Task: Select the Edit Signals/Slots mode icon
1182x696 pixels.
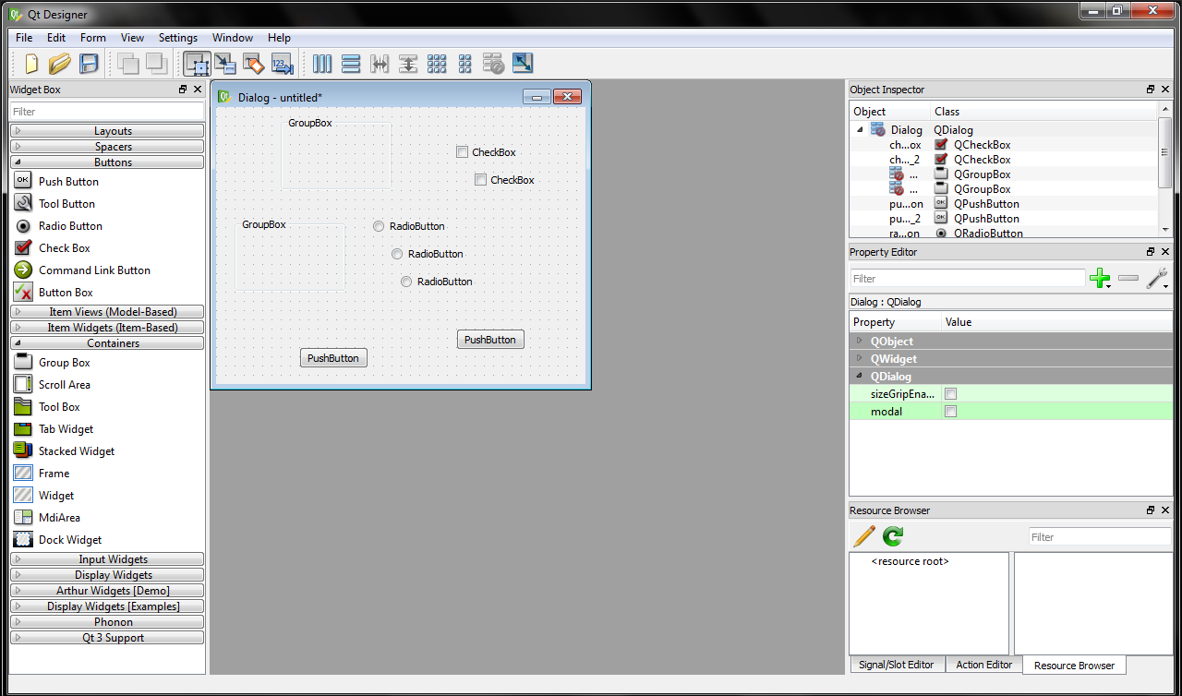Action: 225,64
